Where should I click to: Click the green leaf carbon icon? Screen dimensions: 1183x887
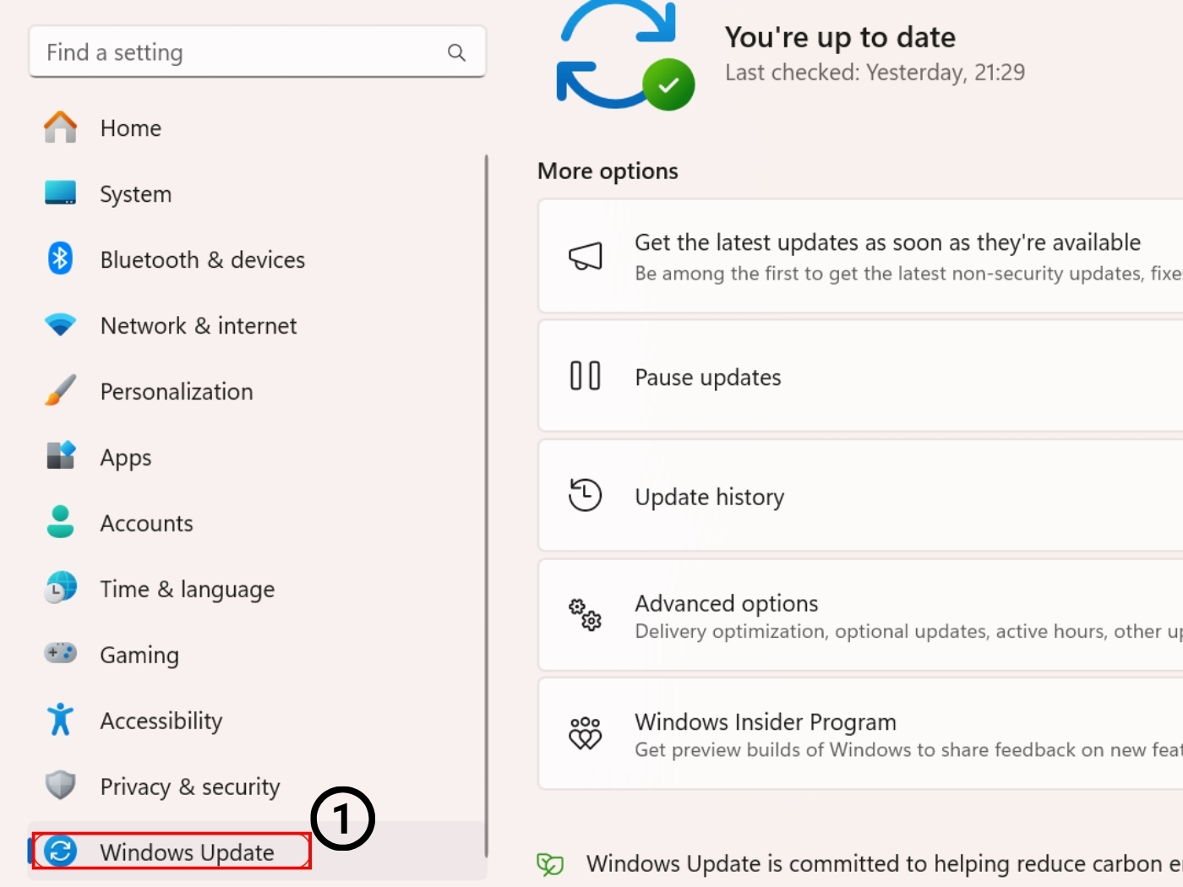[x=550, y=864]
